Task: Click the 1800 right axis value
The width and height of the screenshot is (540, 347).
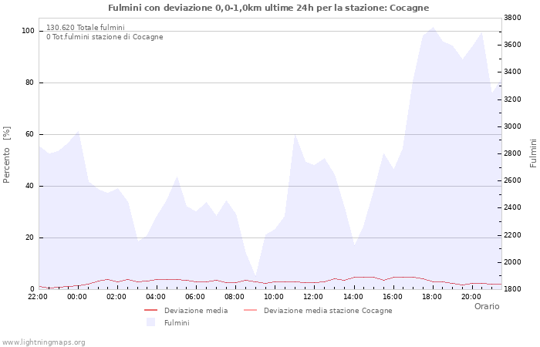Action: coord(512,289)
